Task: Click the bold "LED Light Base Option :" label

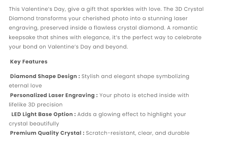Action: click(44, 114)
